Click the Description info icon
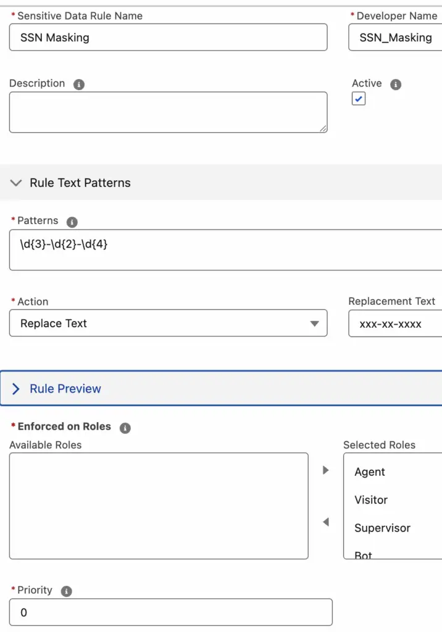 [x=78, y=84]
